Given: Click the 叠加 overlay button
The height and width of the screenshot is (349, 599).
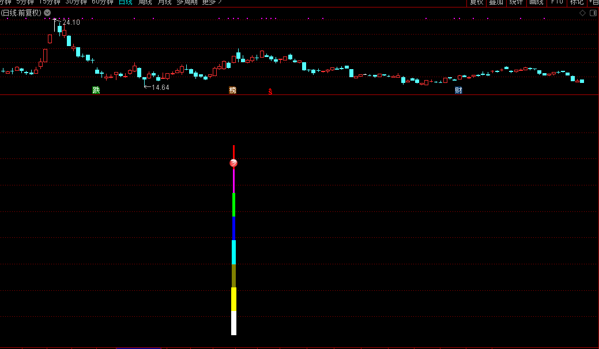Looking at the screenshot, I should [496, 2].
